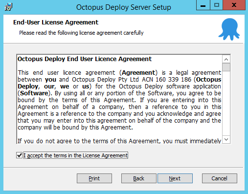Click the Next button
The height and width of the screenshot is (194, 248).
click(175, 178)
